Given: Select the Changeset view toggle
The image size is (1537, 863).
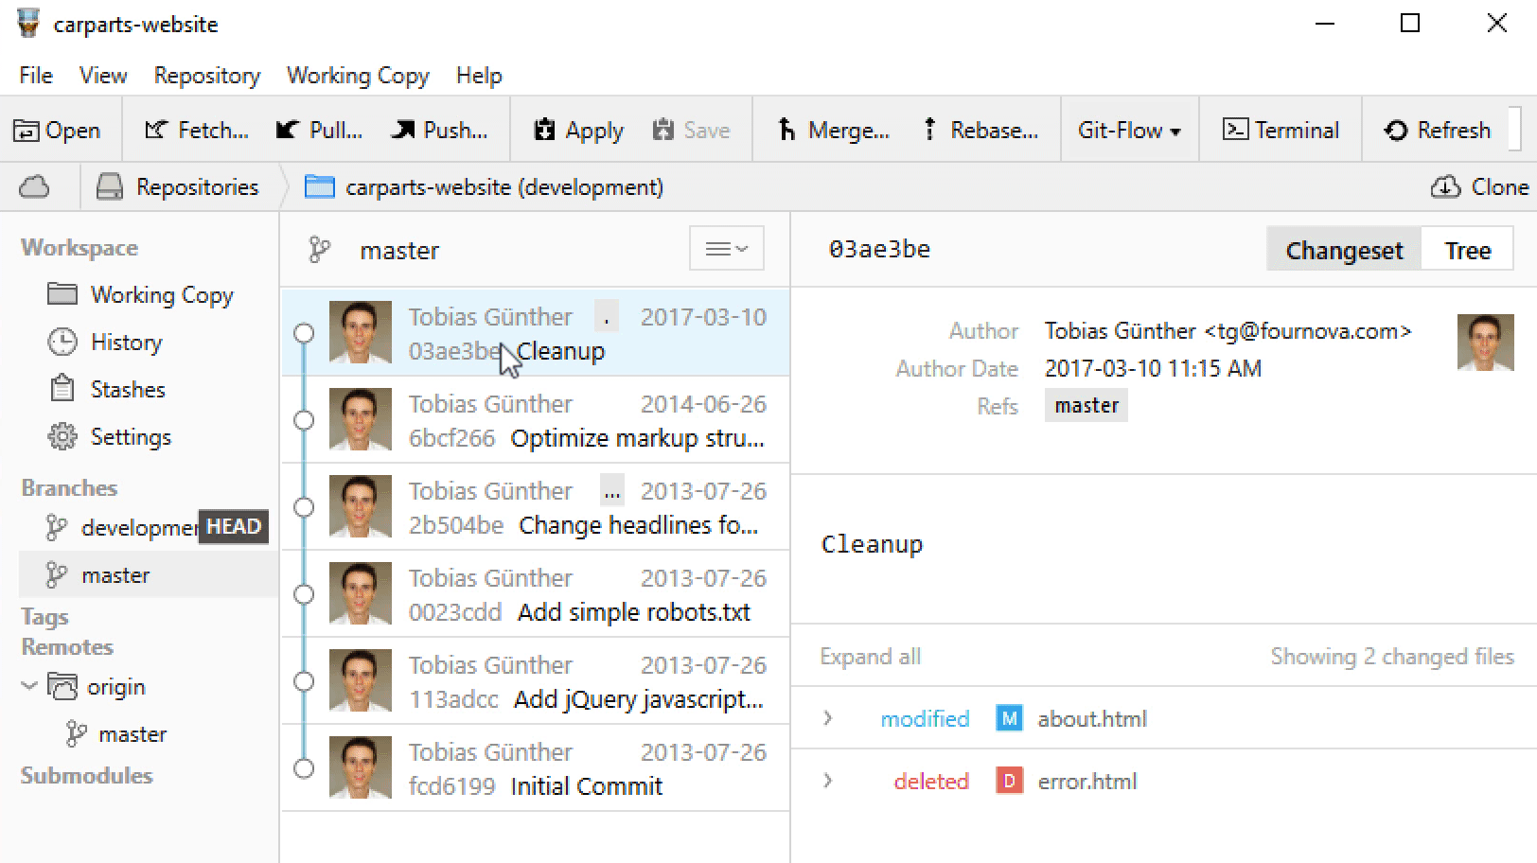Looking at the screenshot, I should (x=1343, y=251).
